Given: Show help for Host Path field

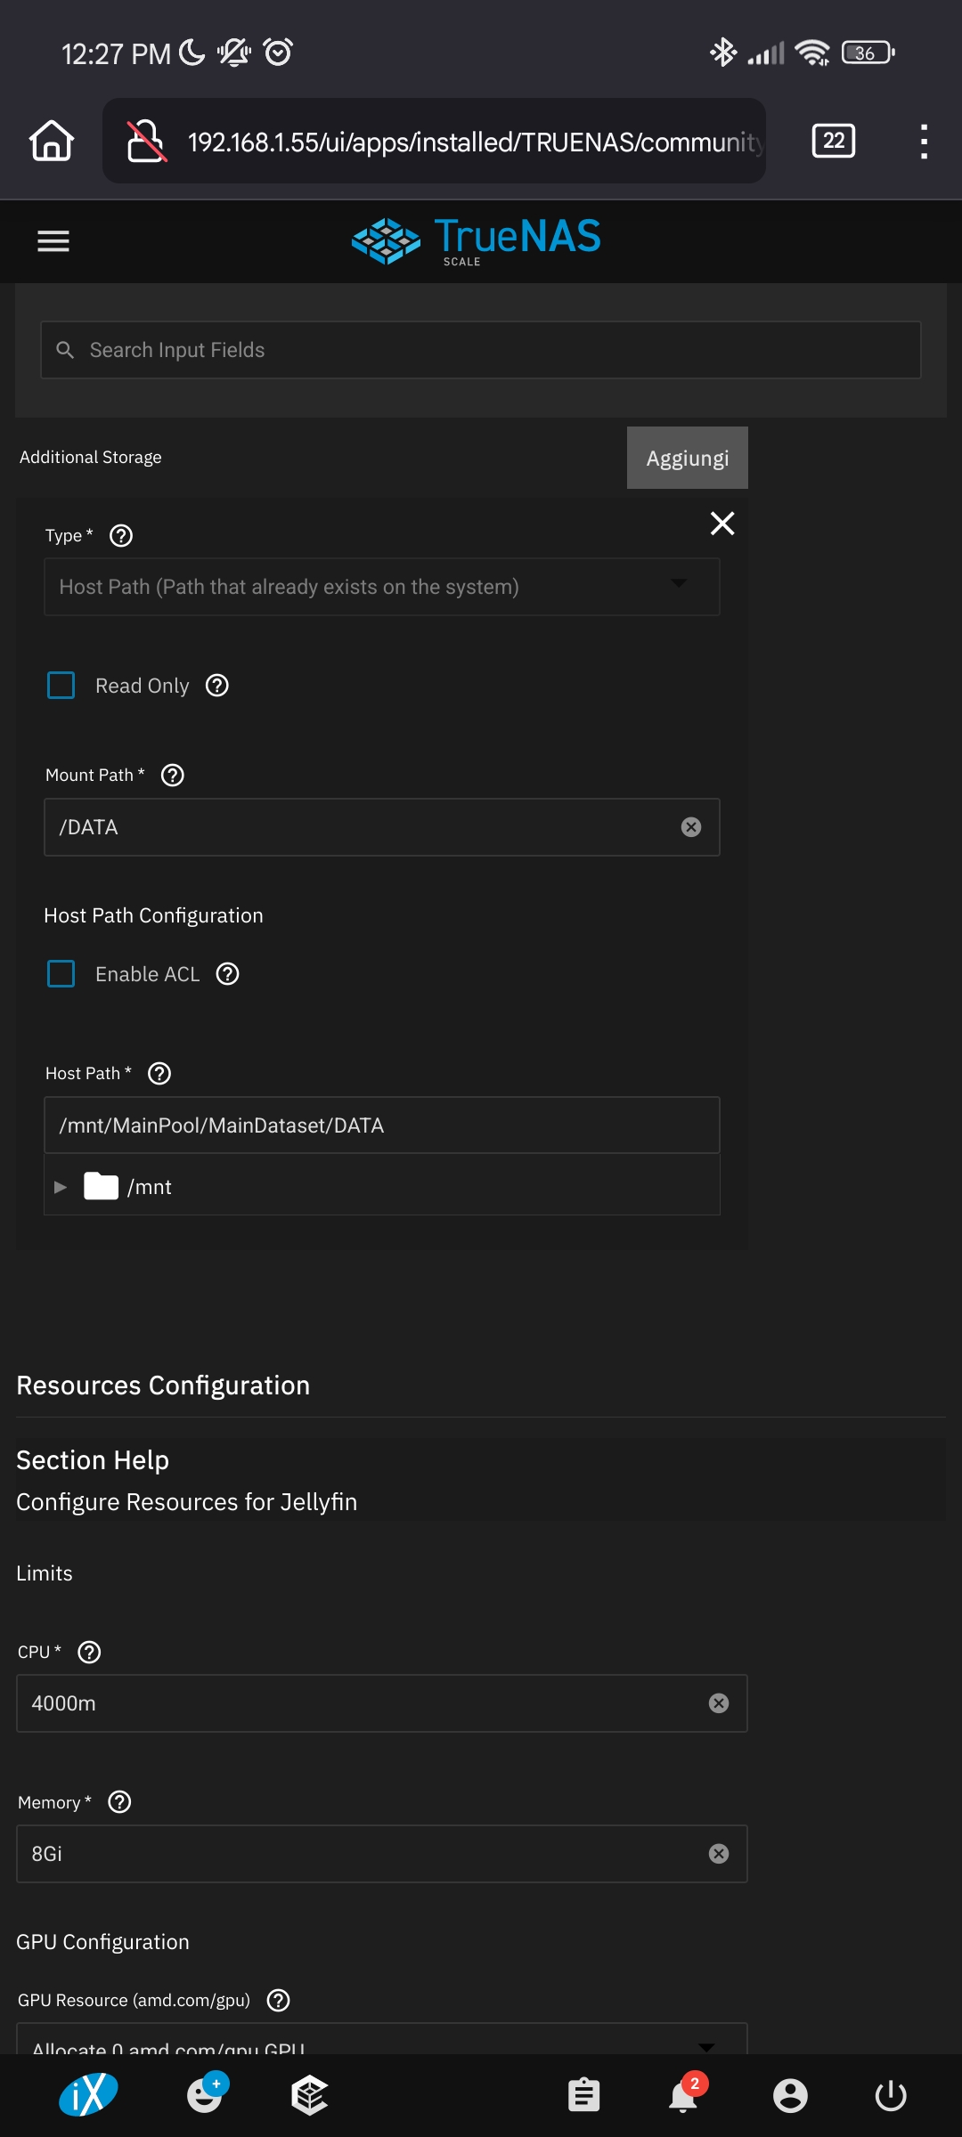Looking at the screenshot, I should pos(159,1074).
